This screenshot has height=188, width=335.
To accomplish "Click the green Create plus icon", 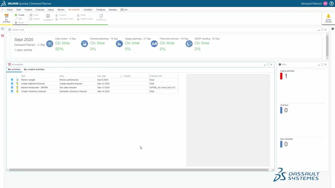I will (16, 15).
